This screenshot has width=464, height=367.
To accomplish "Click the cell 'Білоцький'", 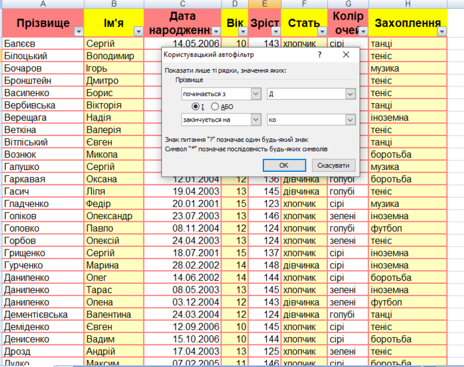I will [x=43, y=56].
